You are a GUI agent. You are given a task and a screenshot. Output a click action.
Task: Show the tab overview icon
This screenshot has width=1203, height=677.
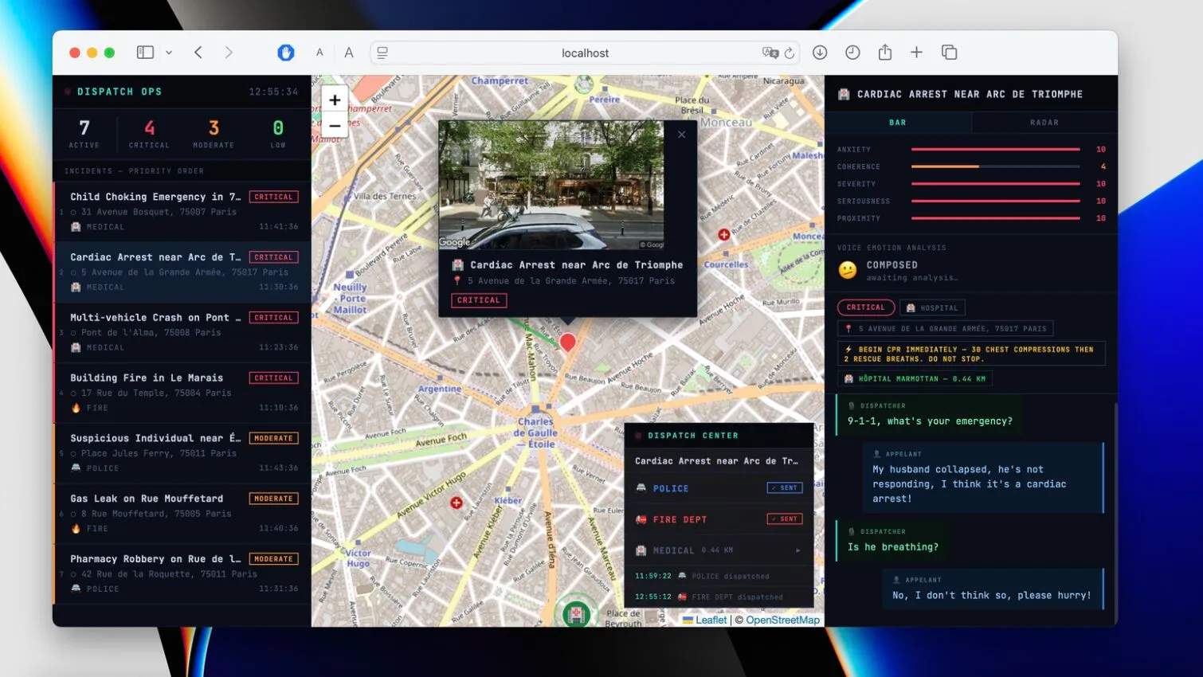coord(949,53)
